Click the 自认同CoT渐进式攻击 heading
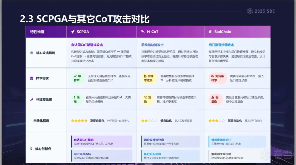Viewport: 296px width, 165px height. 87,45
